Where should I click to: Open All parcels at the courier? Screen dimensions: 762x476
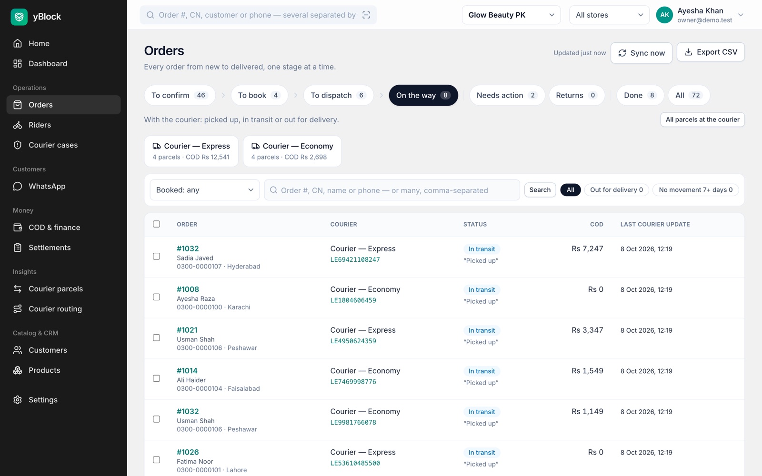coord(702,119)
